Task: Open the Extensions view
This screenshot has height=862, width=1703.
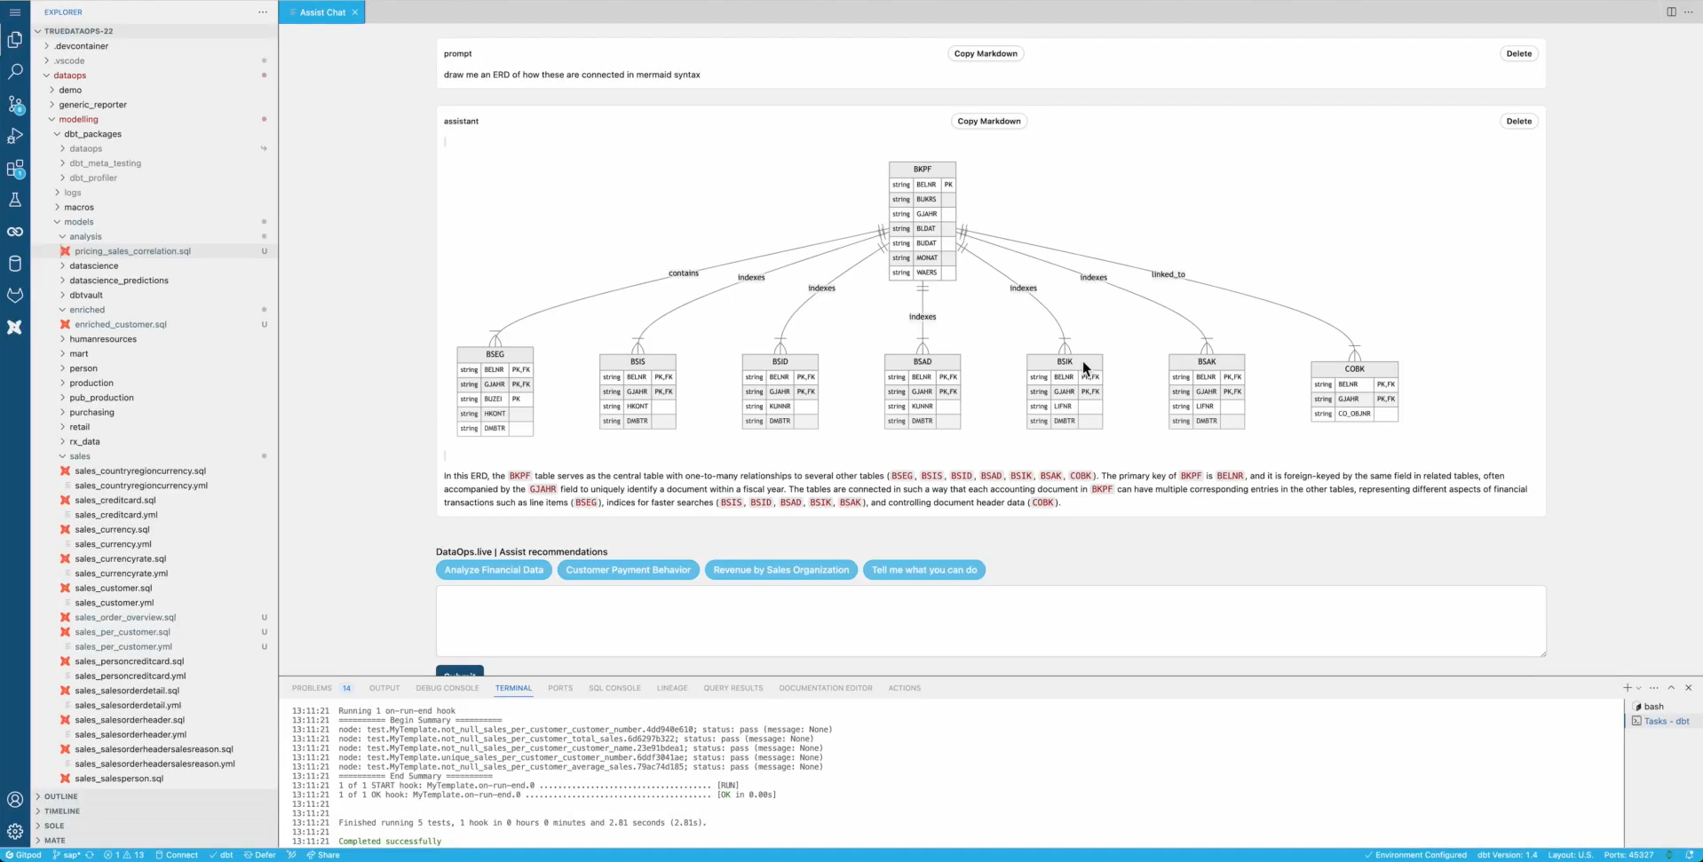Action: point(15,169)
